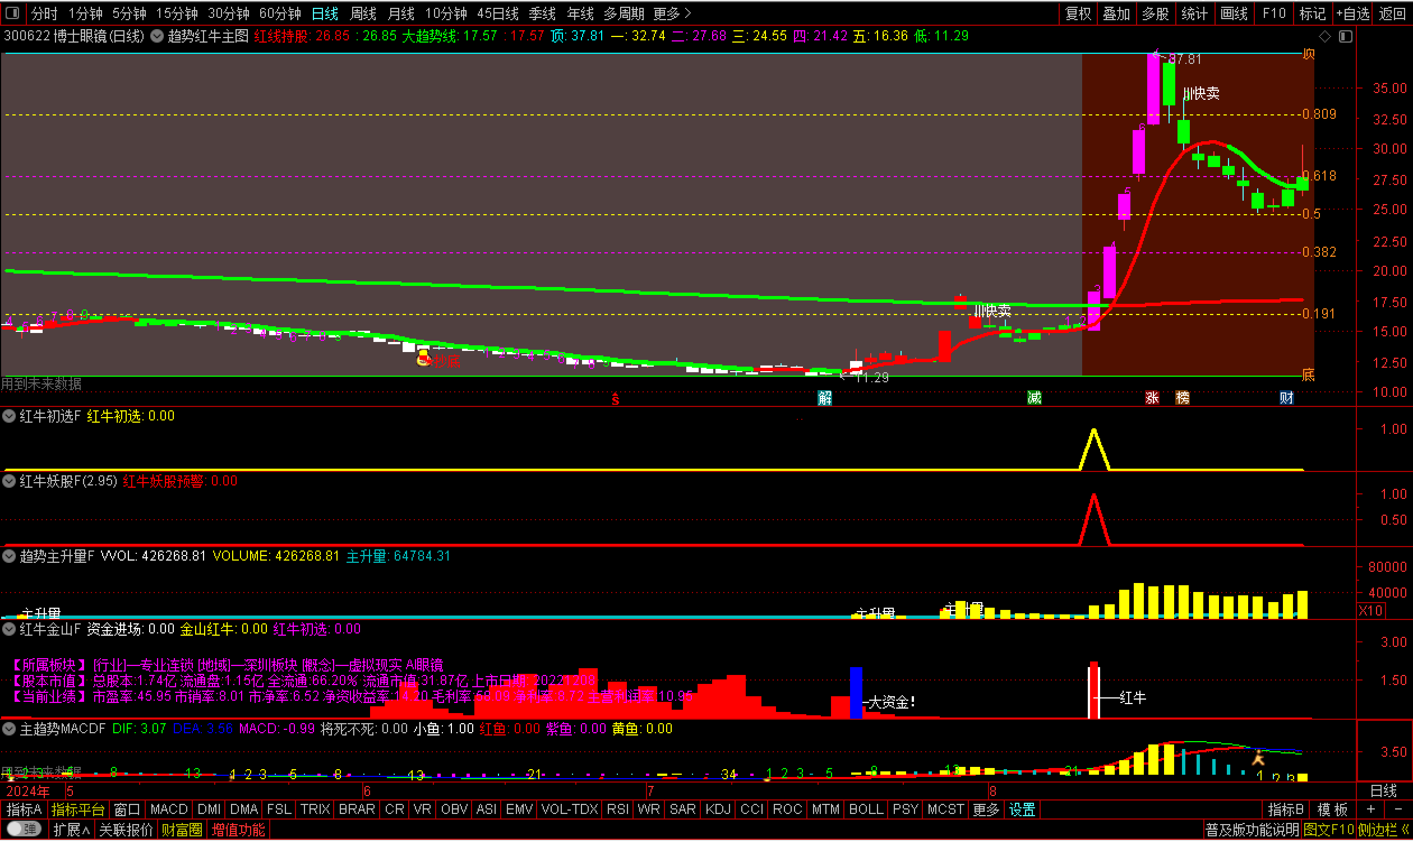Open the 主趋势MACDF panel dropdown circle
Viewport: 1413px width, 842px height.
point(9,729)
